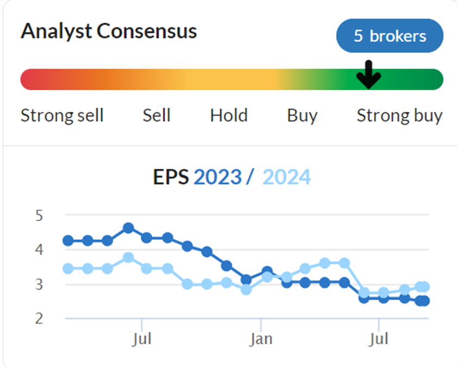The width and height of the screenshot is (457, 367).
Task: Click the Jan label on x-axis
Action: 261,339
